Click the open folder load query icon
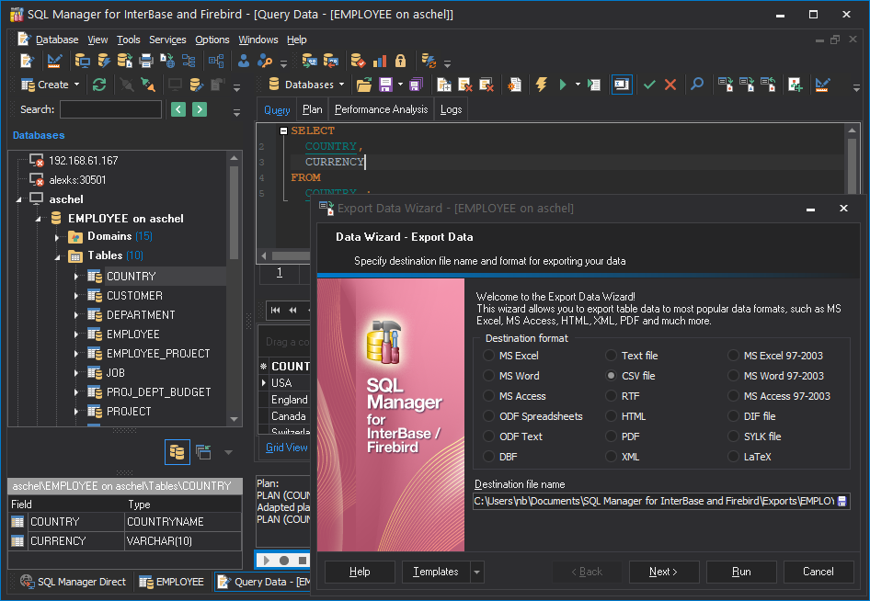870x601 pixels. pos(364,85)
